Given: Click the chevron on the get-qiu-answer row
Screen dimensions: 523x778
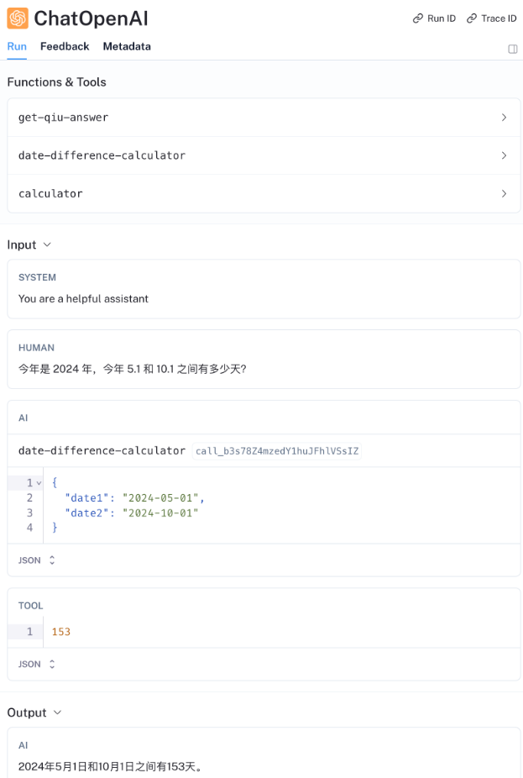Looking at the screenshot, I should click(505, 117).
